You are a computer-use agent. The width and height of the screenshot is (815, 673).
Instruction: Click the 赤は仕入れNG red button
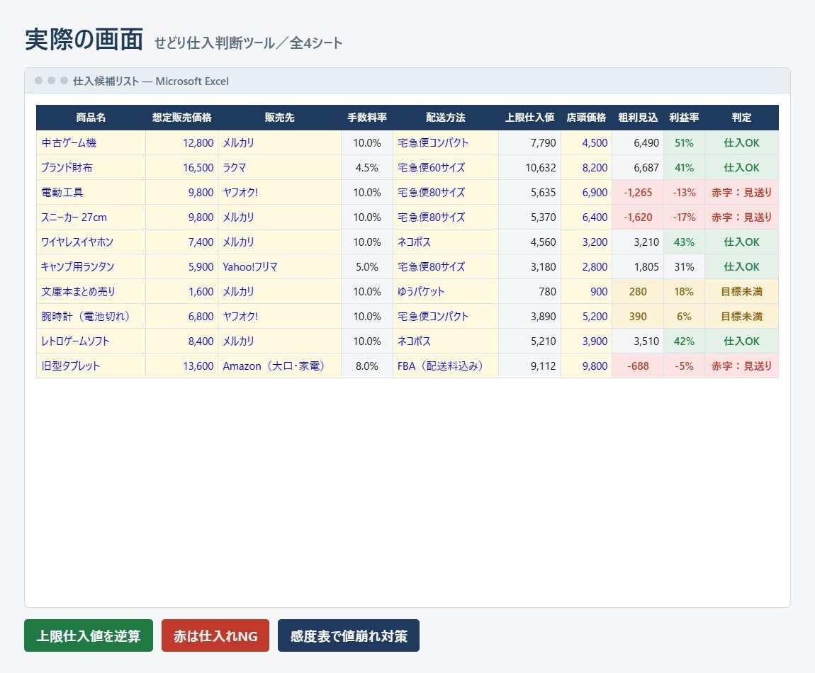[x=215, y=635]
